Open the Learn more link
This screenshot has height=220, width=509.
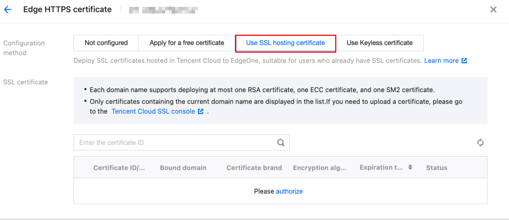coord(441,61)
